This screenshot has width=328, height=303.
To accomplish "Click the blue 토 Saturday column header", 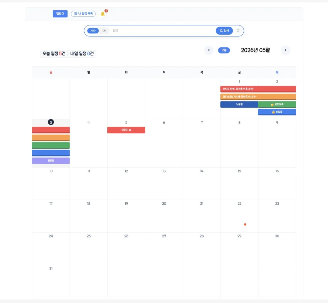I will tap(277, 72).
